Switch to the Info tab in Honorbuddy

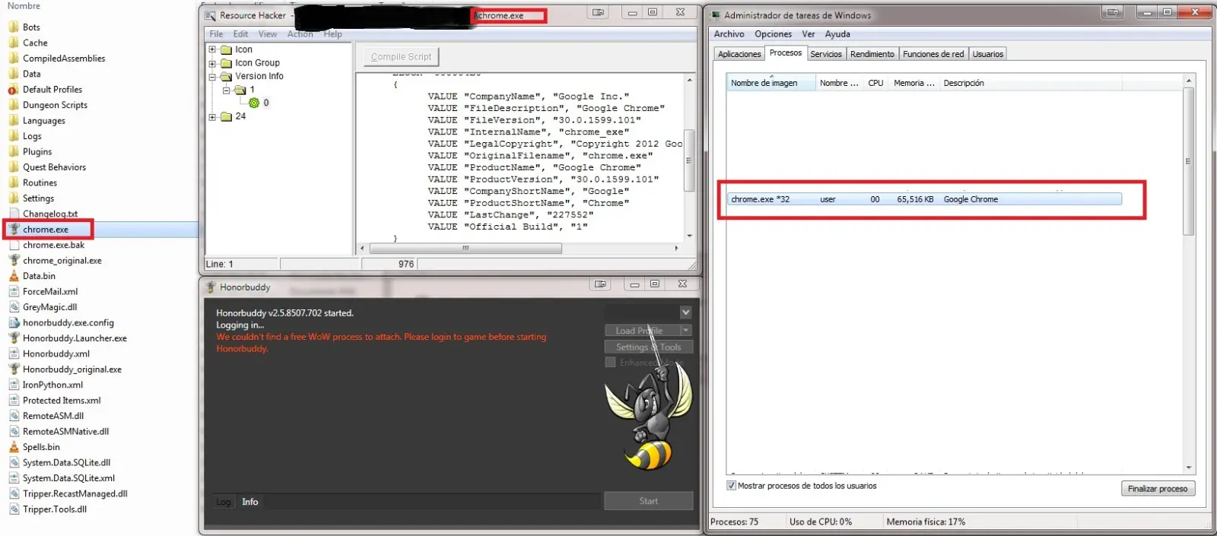tap(250, 502)
